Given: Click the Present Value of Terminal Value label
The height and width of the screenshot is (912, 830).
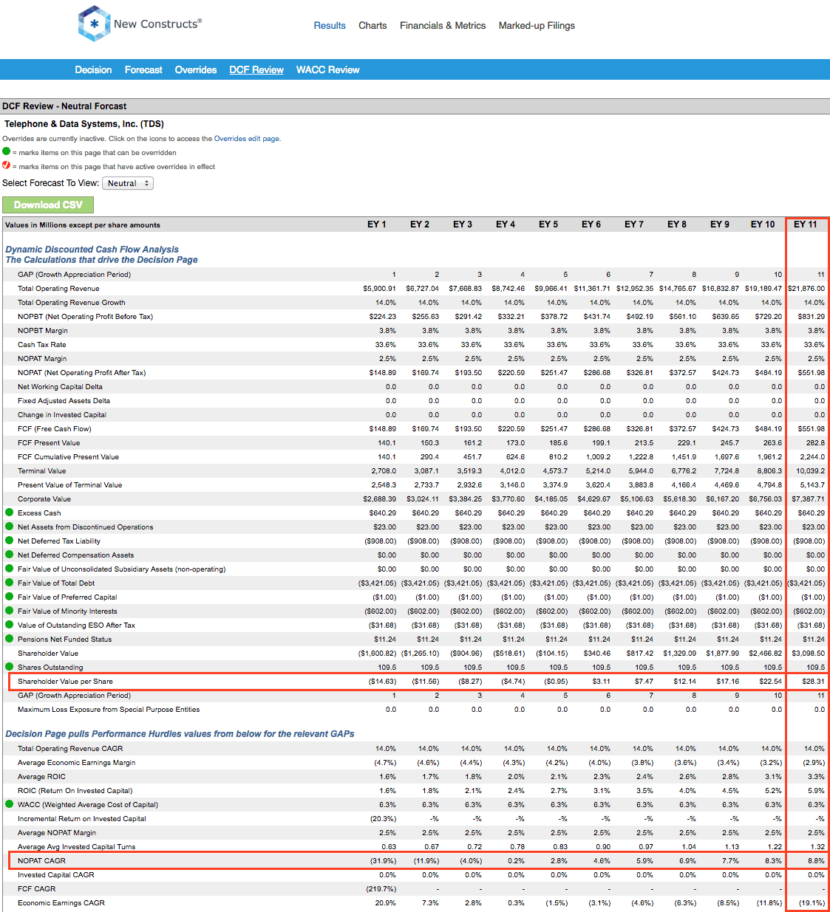Looking at the screenshot, I should [x=70, y=484].
